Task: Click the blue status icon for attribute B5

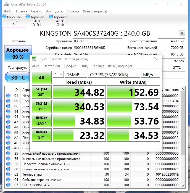Action: [x=8, y=153]
